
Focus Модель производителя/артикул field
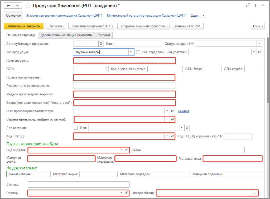[x=124, y=94]
